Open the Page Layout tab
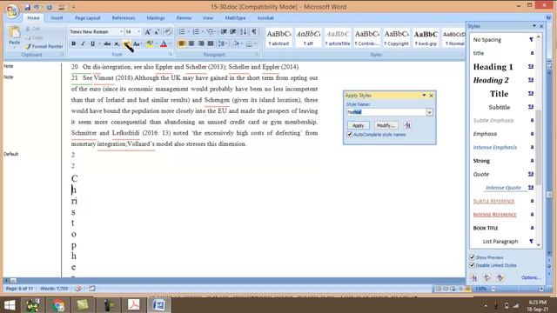The image size is (557, 313). tap(87, 17)
